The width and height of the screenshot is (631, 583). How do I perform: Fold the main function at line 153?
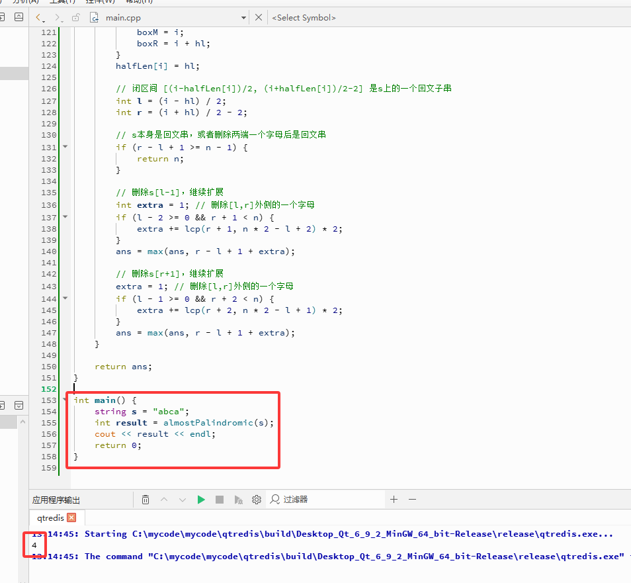(65, 400)
